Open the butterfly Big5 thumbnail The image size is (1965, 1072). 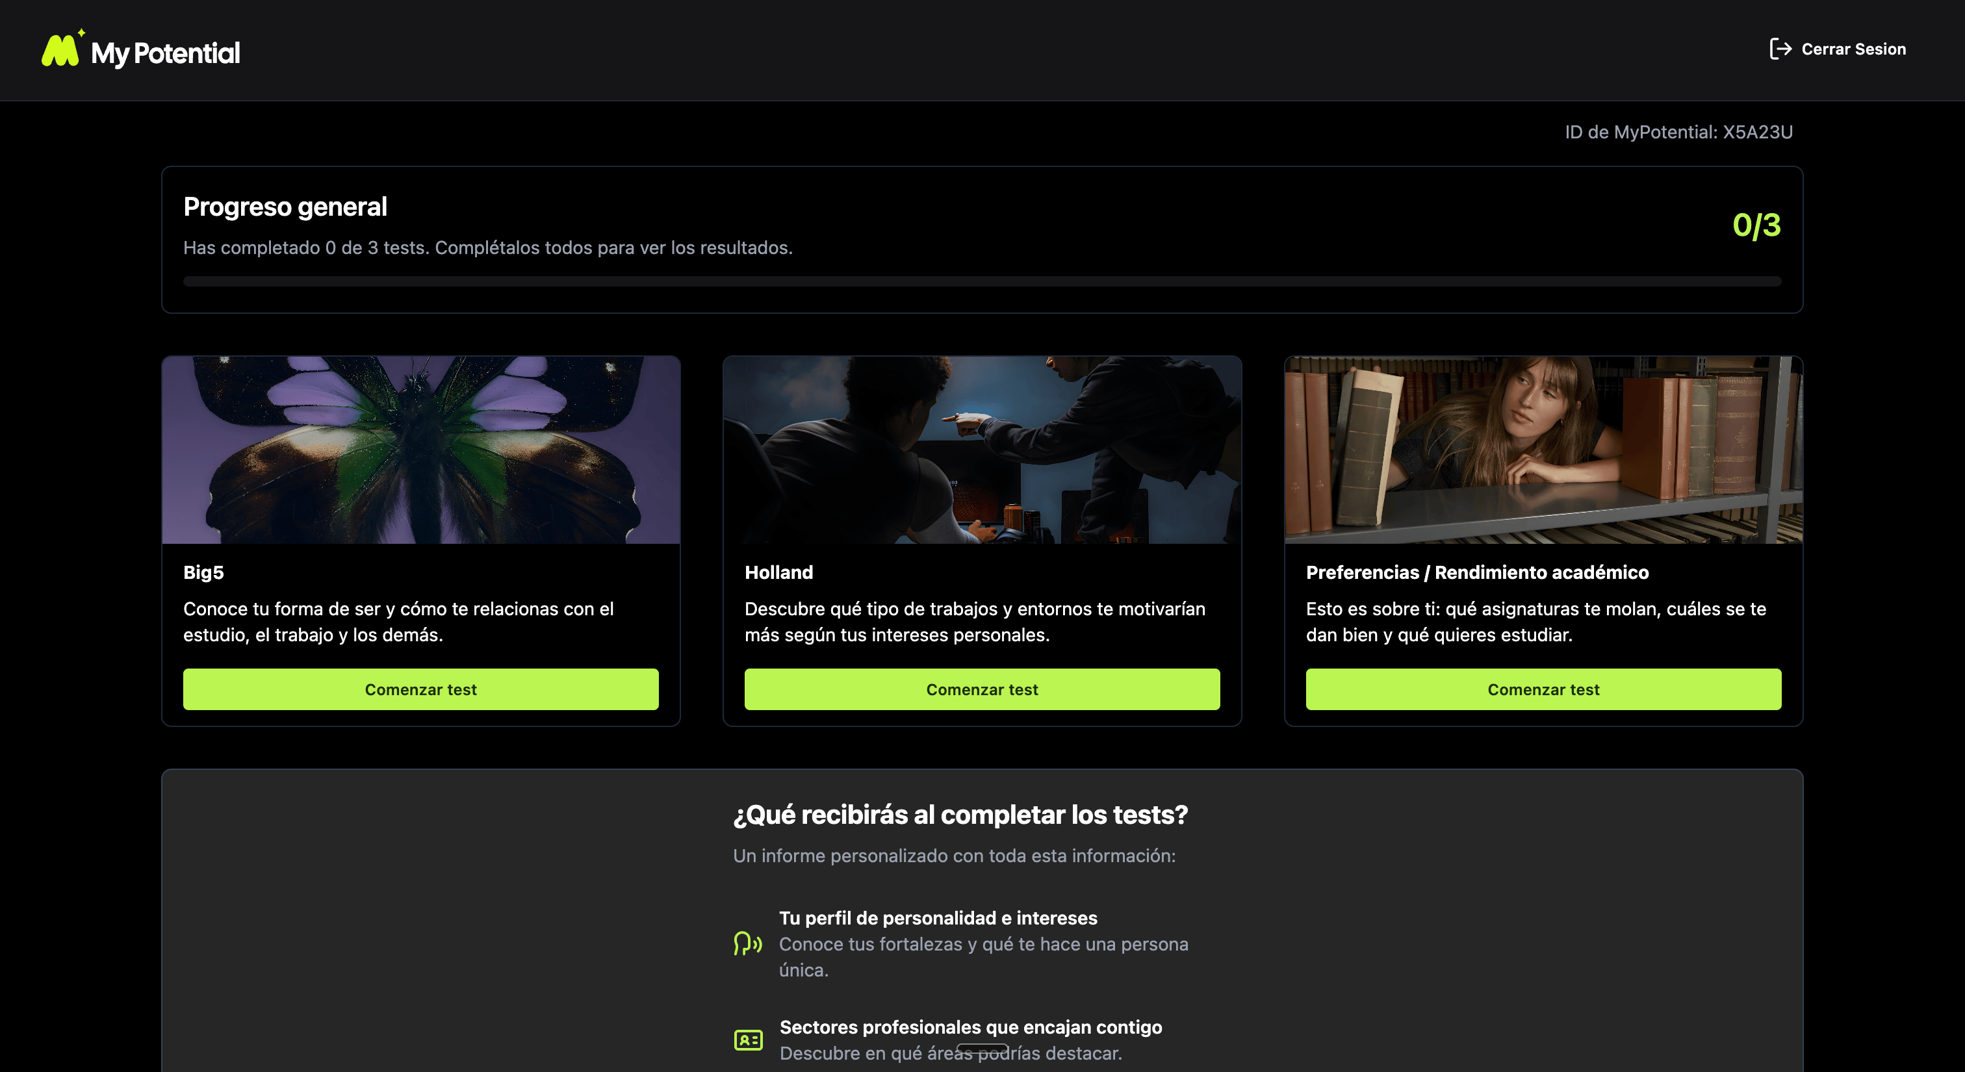tap(420, 450)
